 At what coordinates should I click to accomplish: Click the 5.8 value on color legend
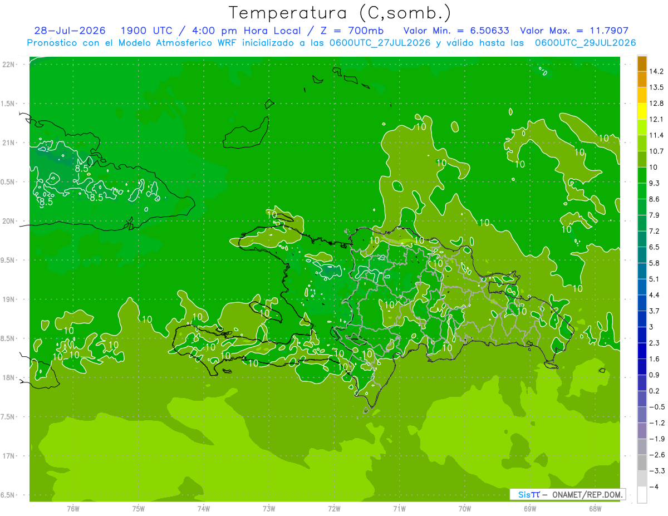point(655,263)
